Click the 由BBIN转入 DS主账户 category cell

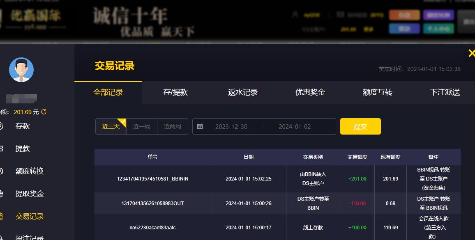[313, 178]
